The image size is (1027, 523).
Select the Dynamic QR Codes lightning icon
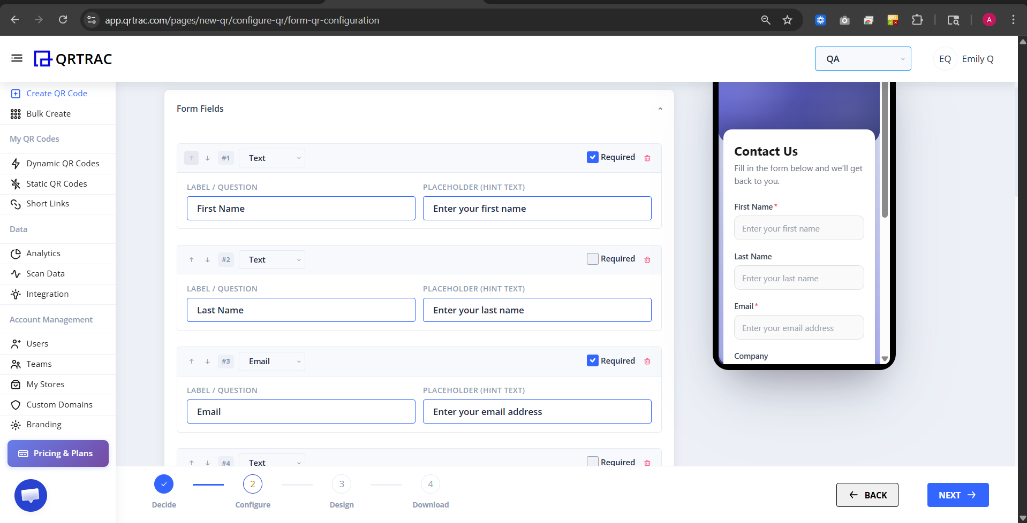[x=16, y=163]
